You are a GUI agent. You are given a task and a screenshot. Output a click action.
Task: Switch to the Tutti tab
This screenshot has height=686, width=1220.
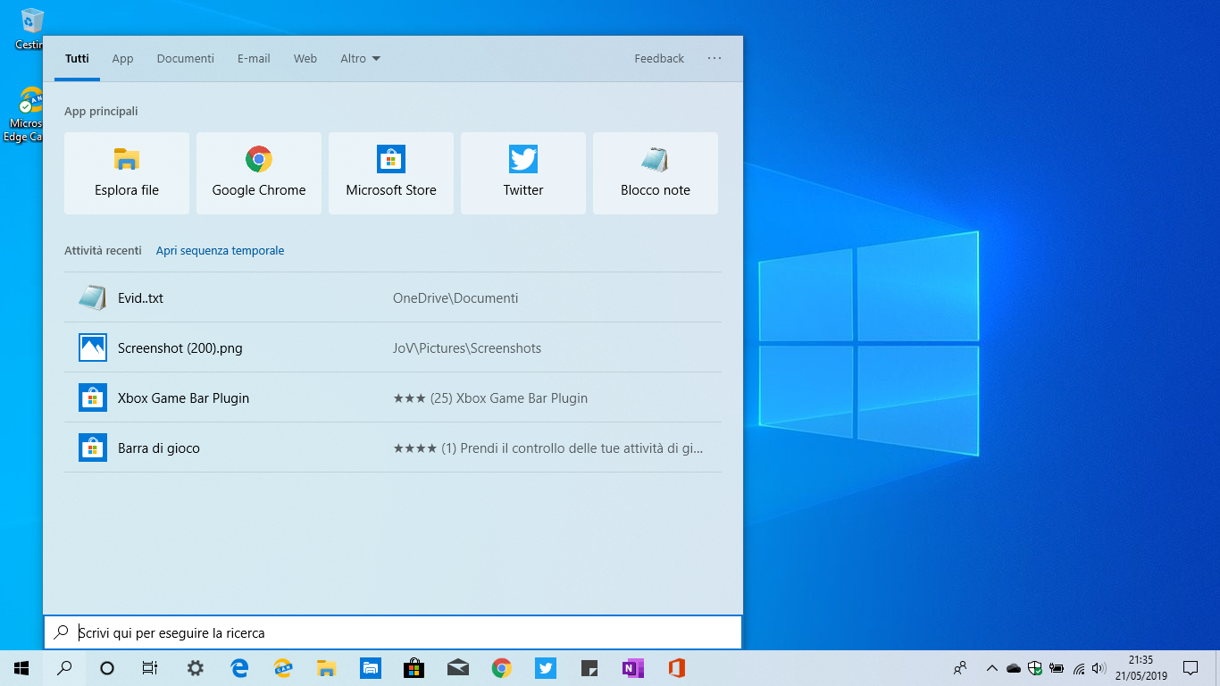(77, 59)
